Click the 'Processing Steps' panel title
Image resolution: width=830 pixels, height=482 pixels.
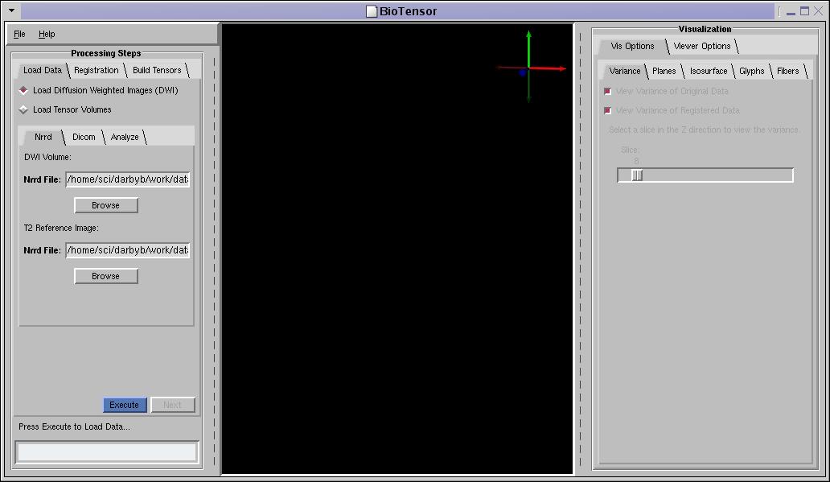tap(106, 53)
